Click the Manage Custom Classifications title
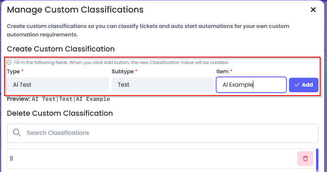Screen dimensions: 327x172 [75, 10]
